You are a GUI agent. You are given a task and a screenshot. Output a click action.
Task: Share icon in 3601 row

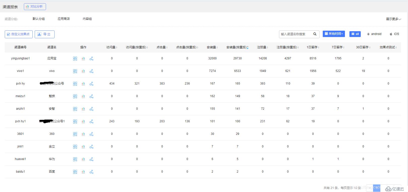pyautogui.click(x=92, y=134)
